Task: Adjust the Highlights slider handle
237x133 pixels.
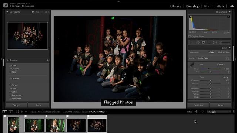Action: (210, 88)
